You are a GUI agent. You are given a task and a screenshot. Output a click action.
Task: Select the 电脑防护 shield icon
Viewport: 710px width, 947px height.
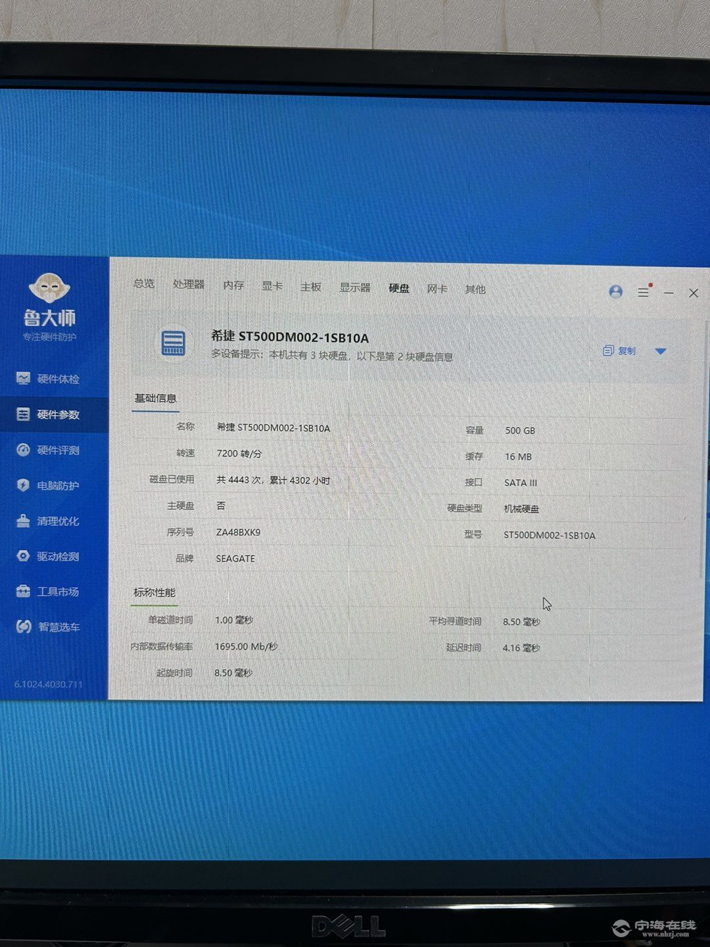(23, 485)
